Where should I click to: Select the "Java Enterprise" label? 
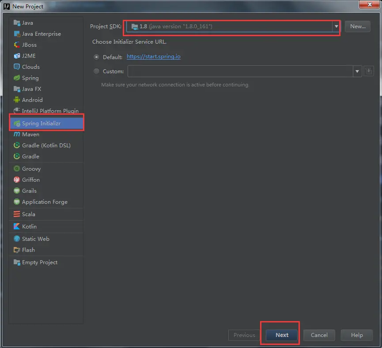pyautogui.click(x=42, y=34)
